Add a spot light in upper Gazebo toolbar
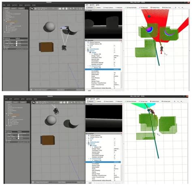 tap(74, 9)
